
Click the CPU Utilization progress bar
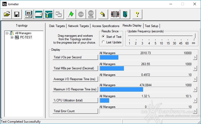145,100
